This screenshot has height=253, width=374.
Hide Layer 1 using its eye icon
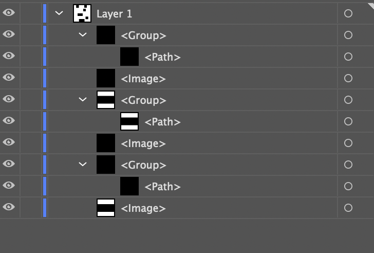click(9, 13)
